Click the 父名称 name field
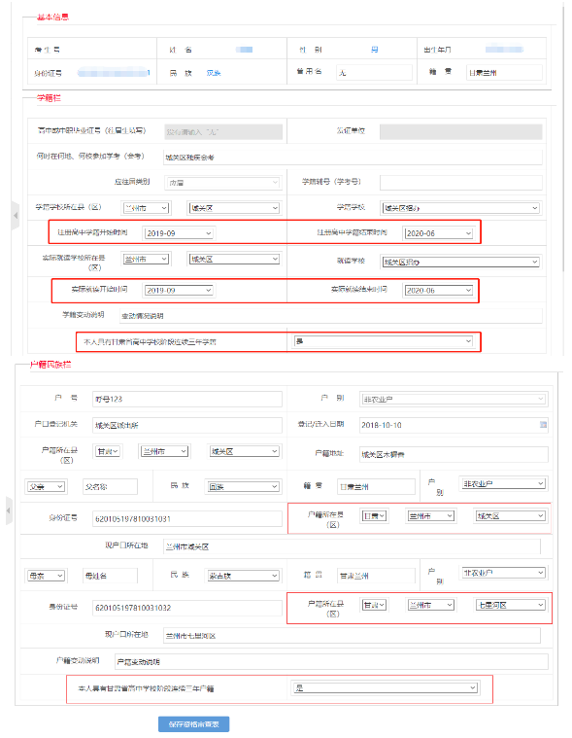Screen dimensions: 572x738 (110, 487)
